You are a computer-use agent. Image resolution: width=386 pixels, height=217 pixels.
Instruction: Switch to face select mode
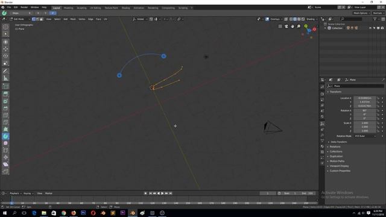42,19
